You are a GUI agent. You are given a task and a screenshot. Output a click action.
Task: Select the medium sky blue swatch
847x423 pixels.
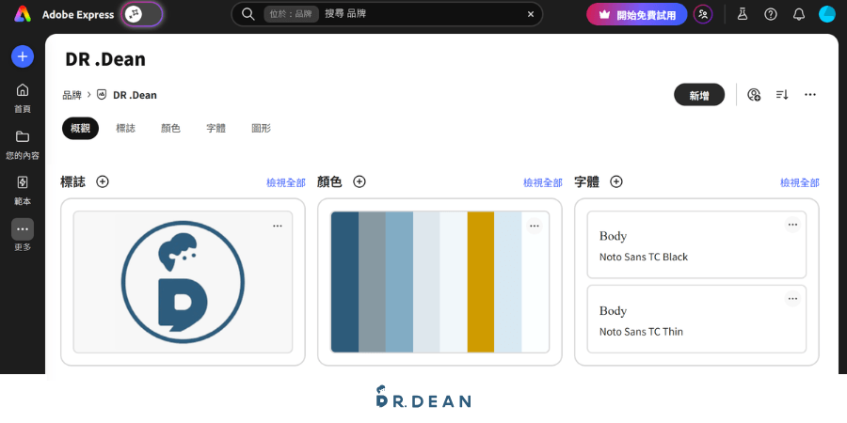[x=399, y=282]
